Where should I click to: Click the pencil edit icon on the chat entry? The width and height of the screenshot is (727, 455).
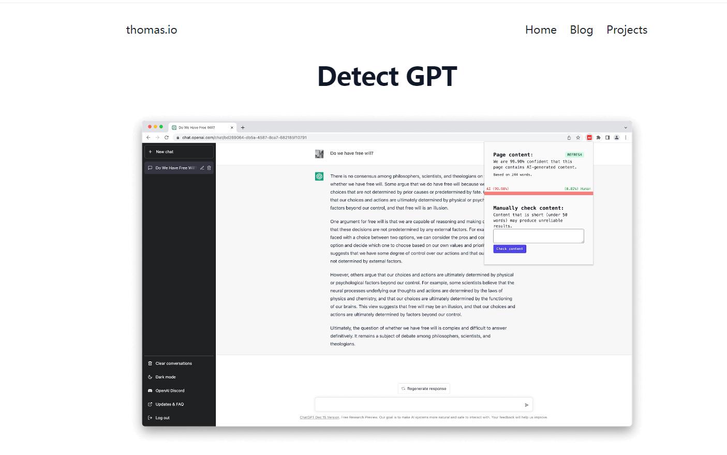point(202,168)
